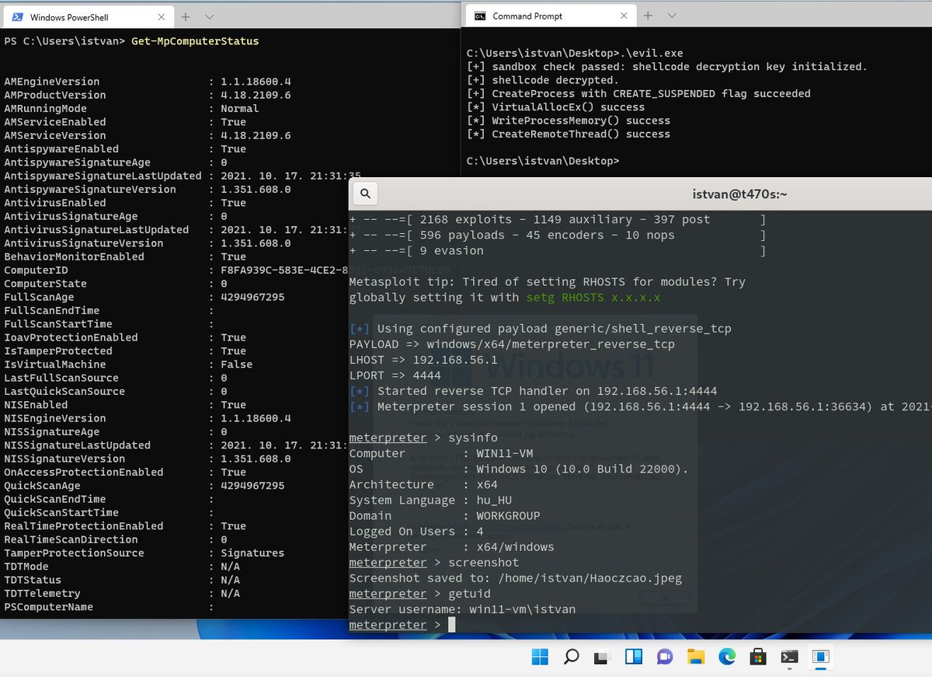Open File Explorer from taskbar
This screenshot has width=932, height=677.
click(695, 657)
